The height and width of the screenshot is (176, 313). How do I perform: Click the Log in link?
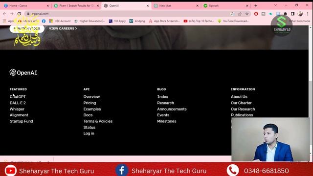pyautogui.click(x=89, y=133)
